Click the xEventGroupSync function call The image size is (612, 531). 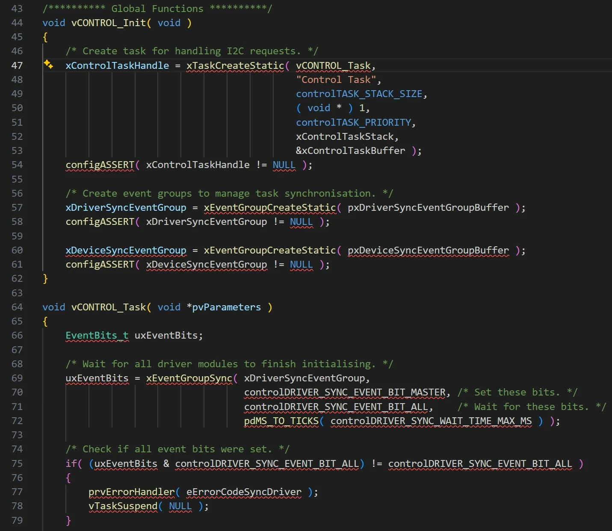(189, 378)
